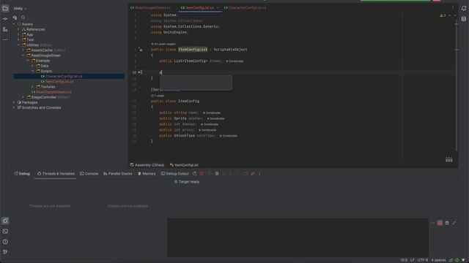
Task: Collapse the Assets root node
Action: (14, 24)
